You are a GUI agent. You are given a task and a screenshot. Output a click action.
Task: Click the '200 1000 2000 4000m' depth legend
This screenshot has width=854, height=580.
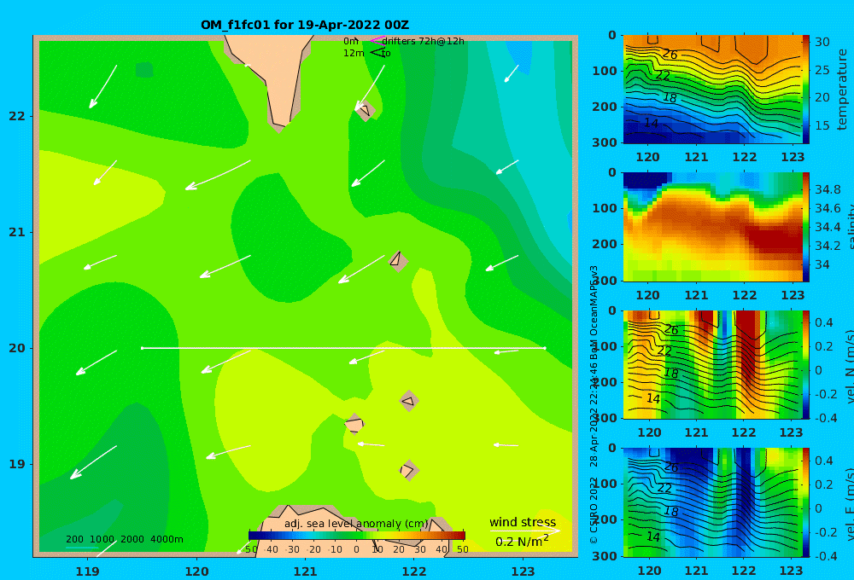(x=125, y=539)
